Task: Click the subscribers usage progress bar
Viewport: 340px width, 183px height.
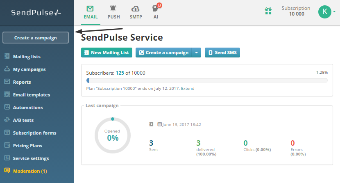Action: (x=207, y=80)
